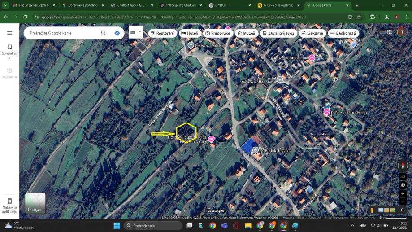Open the keyboard input dropdown arrow
The height and width of the screenshot is (232, 412).
point(140,32)
